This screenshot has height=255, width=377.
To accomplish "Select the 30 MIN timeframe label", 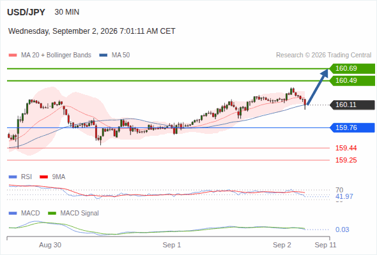I will click(67, 12).
